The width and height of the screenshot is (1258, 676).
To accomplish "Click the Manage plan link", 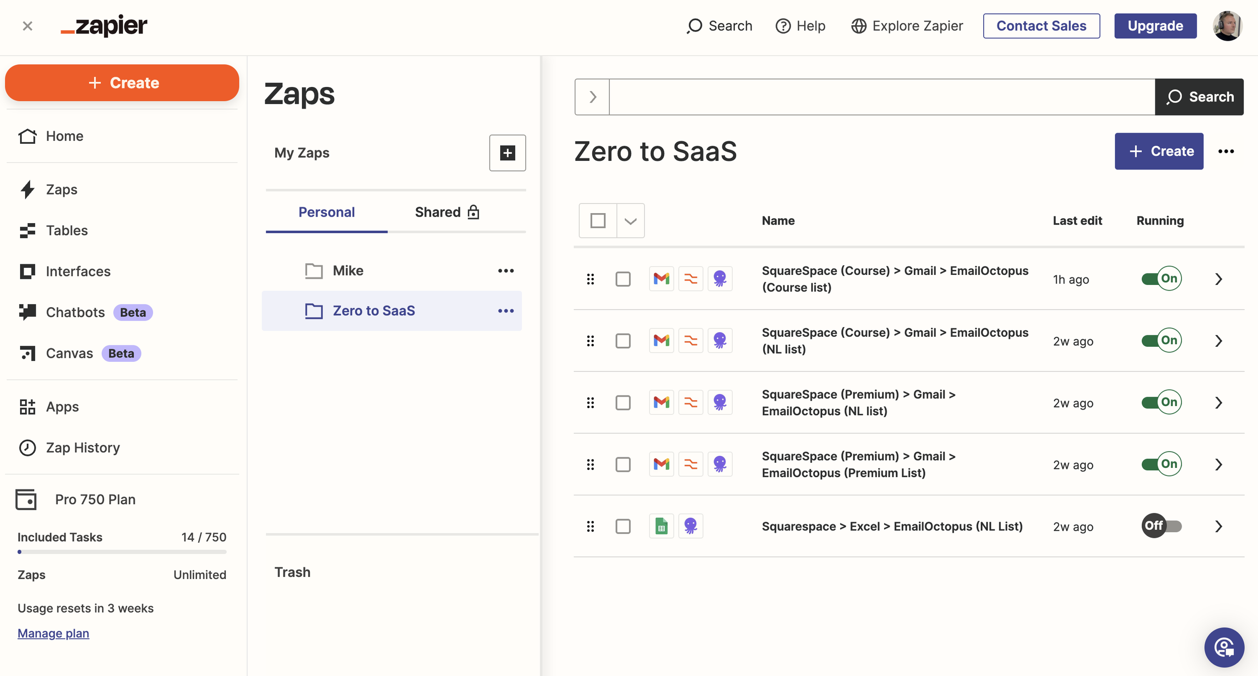I will tap(53, 633).
